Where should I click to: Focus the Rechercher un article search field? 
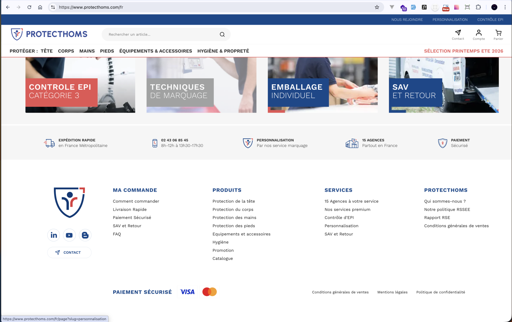[161, 35]
